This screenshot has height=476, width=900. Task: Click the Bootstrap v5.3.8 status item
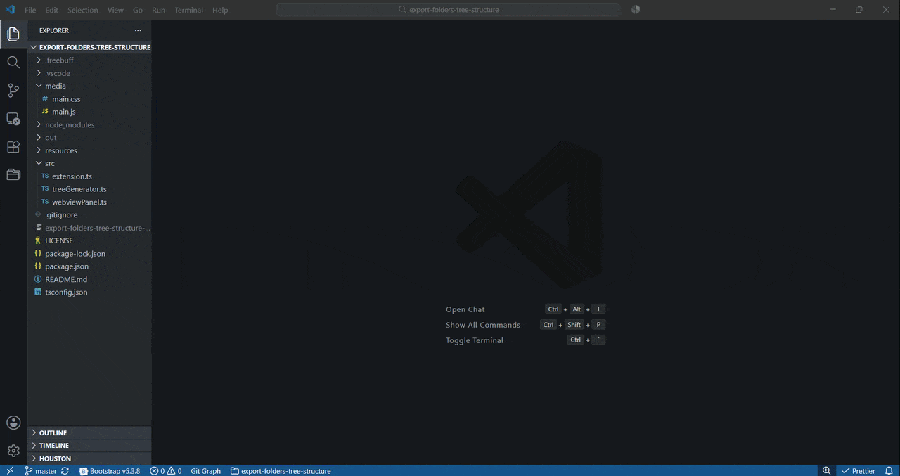(110, 471)
